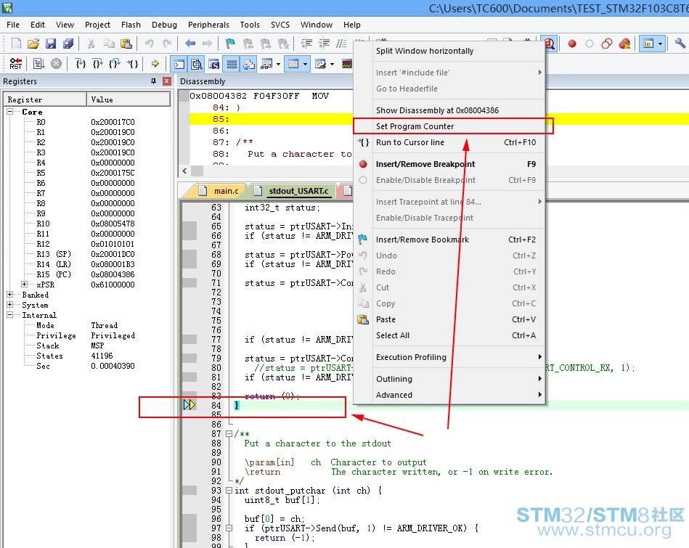The height and width of the screenshot is (548, 689).
Task: Click the New file toolbar icon
Action: point(16,43)
